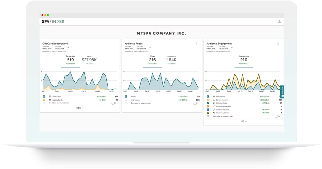Uncheck the VPLN Cards checkbox
The image size is (322, 169).
[x=44, y=96]
